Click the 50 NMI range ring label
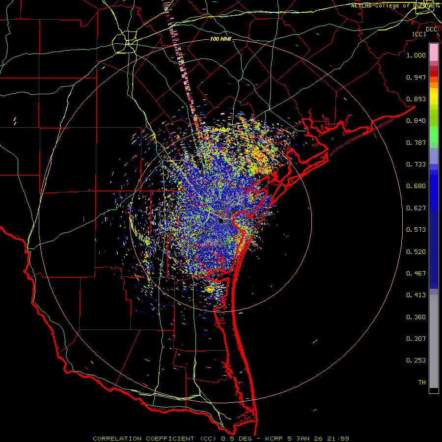The image size is (442, 442). point(221,130)
